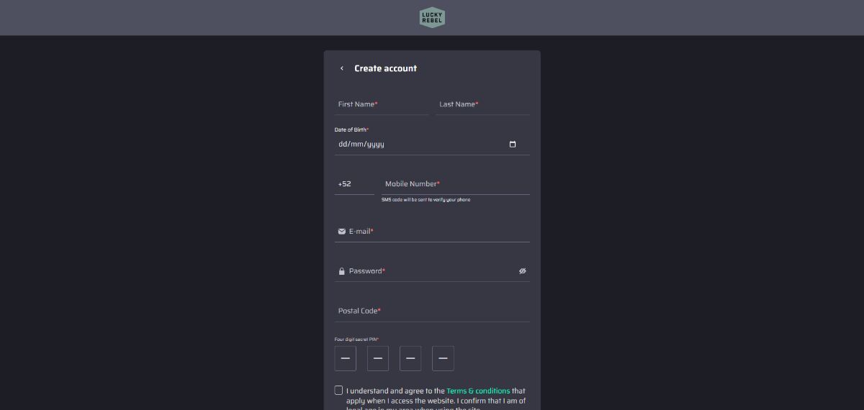Click the Lucky Rebel logo
This screenshot has width=864, height=410.
pyautogui.click(x=432, y=17)
